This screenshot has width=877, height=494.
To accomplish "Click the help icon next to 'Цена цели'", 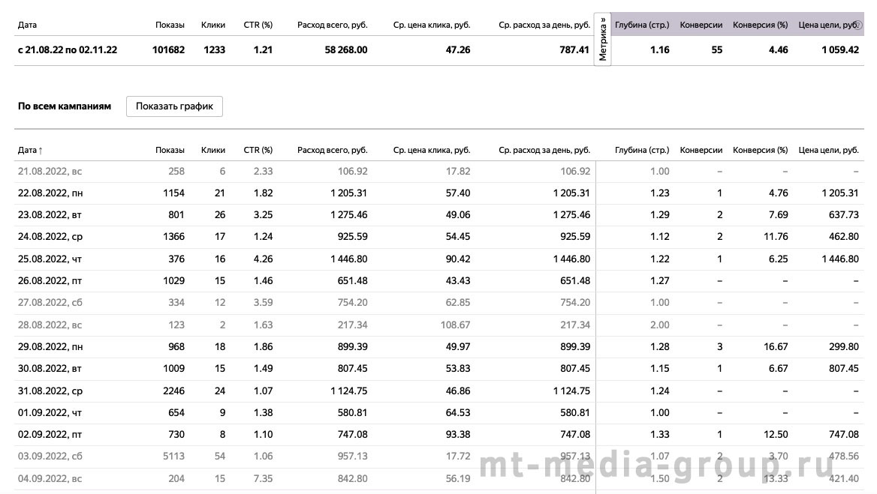I will 859,25.
